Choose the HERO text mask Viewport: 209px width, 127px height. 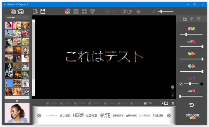[78, 115]
